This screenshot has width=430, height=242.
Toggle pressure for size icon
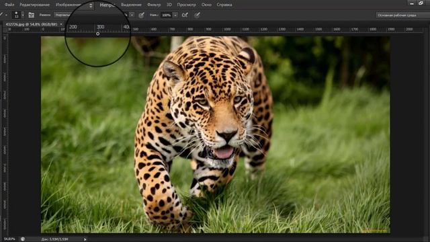[x=197, y=15]
